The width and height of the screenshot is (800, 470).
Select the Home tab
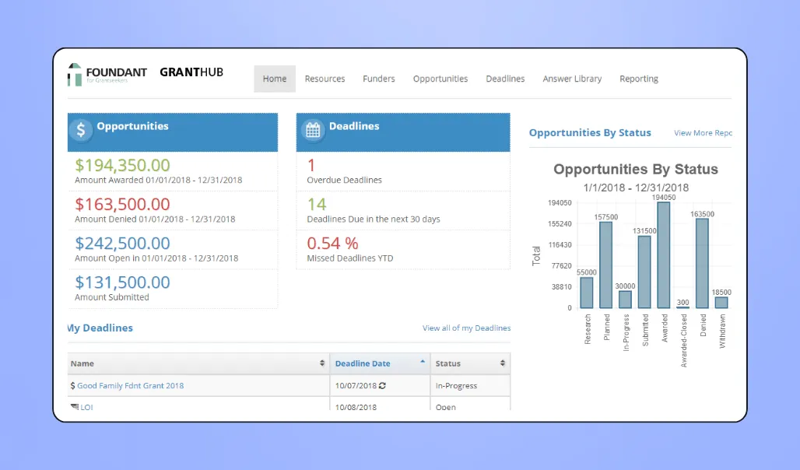tap(274, 78)
